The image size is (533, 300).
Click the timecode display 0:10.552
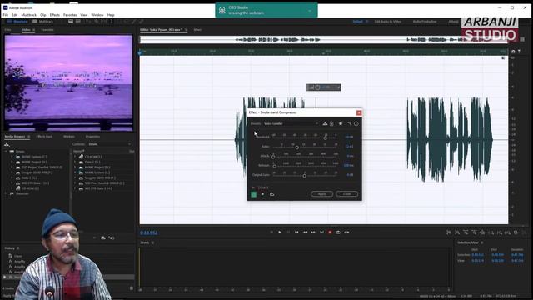[x=149, y=233]
